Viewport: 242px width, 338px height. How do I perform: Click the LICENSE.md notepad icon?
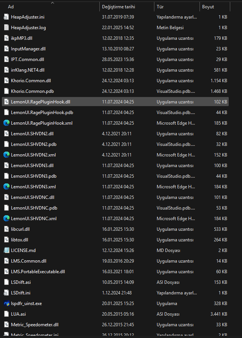[x=6, y=250]
